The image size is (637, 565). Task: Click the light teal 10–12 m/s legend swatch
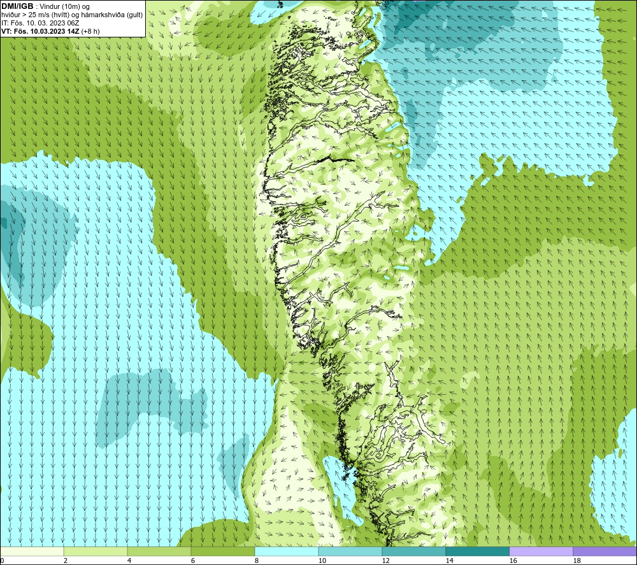(350, 551)
